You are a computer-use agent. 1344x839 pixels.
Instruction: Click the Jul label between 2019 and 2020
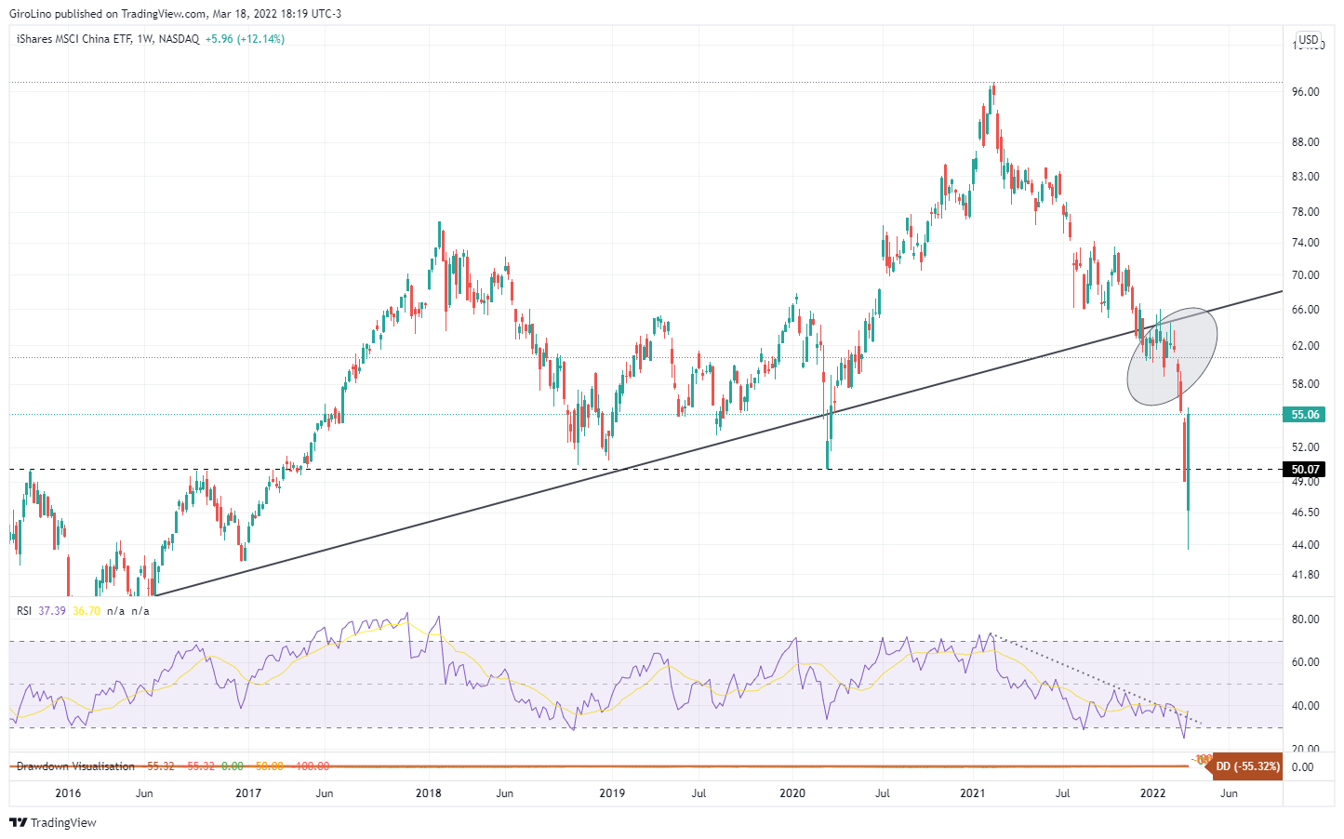699,793
